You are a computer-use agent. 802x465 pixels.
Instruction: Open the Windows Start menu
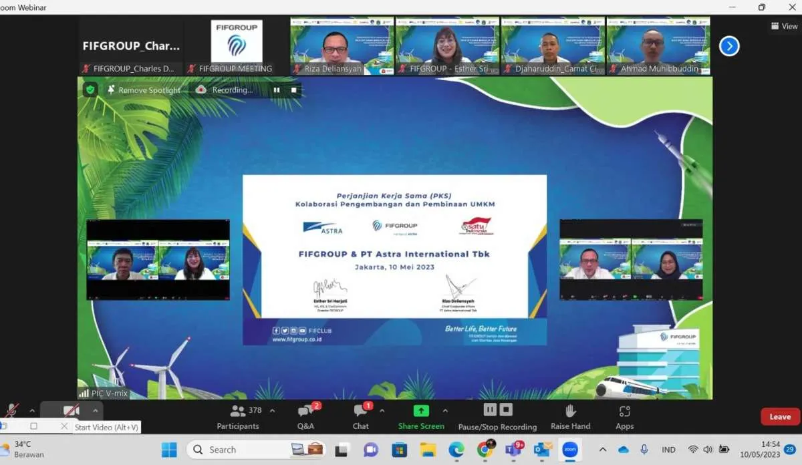(x=169, y=450)
